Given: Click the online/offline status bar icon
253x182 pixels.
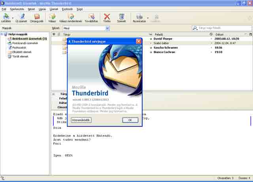Looking at the screenshot, I should pyautogui.click(x=2, y=178).
